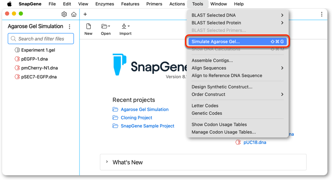The width and height of the screenshot is (333, 180).
Task: Expand the What's New section
Action: (x=203, y=162)
